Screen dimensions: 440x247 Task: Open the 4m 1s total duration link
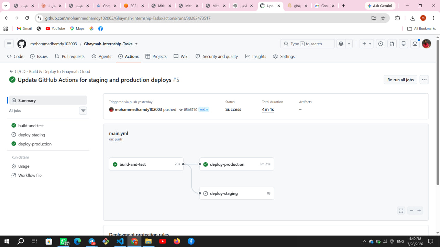tap(268, 109)
